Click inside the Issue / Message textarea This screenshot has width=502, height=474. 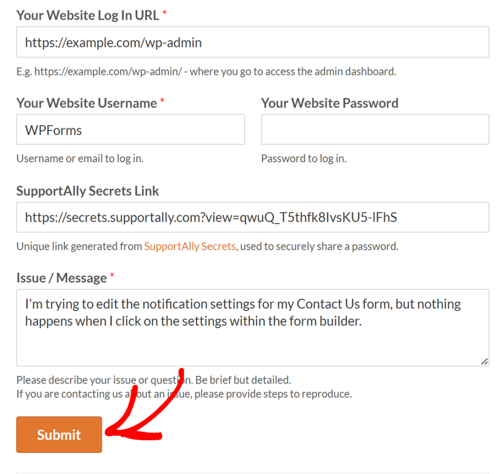coord(252,328)
